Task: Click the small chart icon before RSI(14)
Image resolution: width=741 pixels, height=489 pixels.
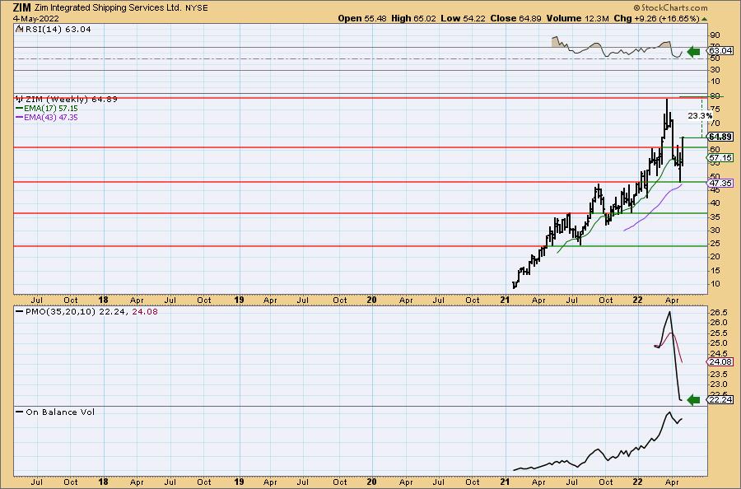Action: (x=19, y=29)
